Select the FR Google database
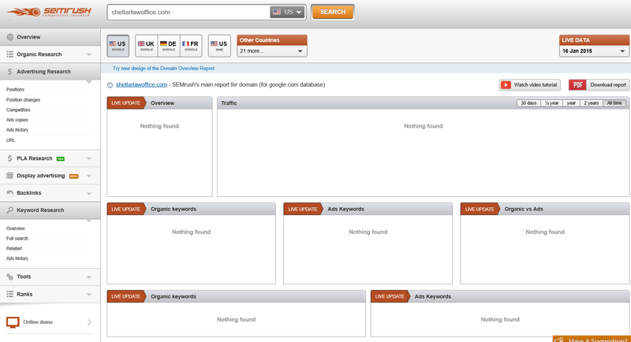The height and width of the screenshot is (342, 631). click(x=191, y=46)
